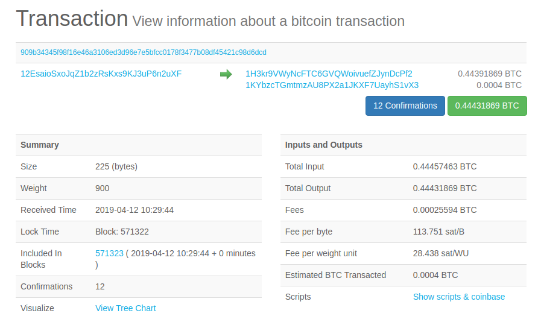The image size is (538, 322).
Task: Click the Fees row label
Action: click(x=294, y=210)
